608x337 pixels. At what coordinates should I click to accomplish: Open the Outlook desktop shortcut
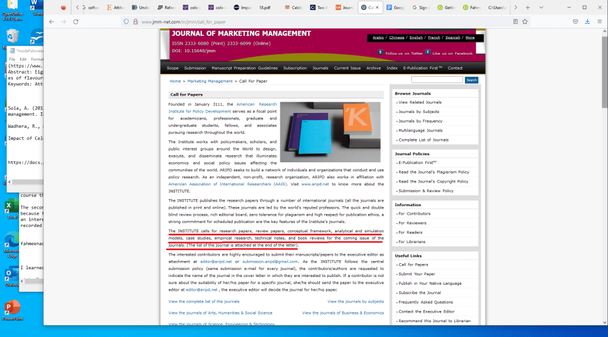coord(11,276)
